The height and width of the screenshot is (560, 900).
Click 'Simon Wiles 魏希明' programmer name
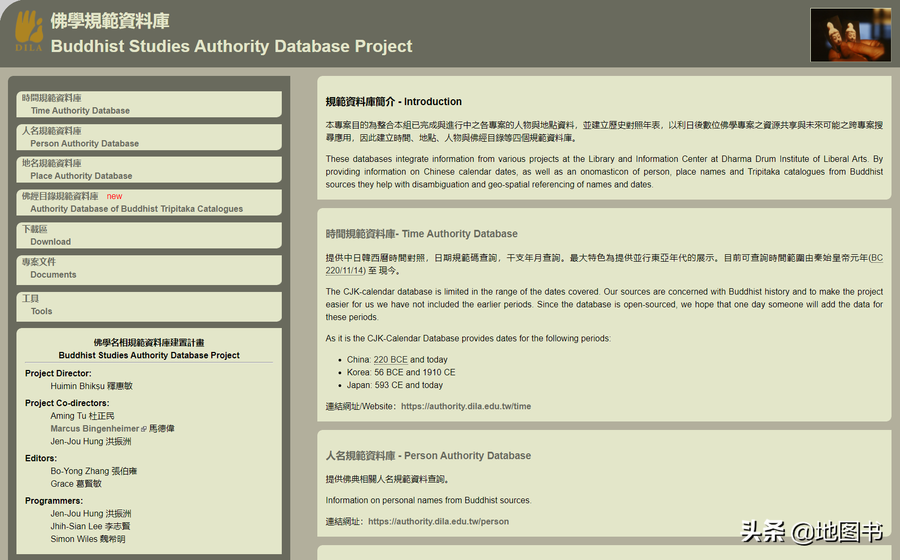[x=88, y=539]
